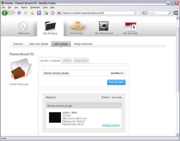Image resolution: width=180 pixels, height=141 pixels.
Task: Open the back/forward history dropdown arrow
Action: pyautogui.click(x=14, y=13)
